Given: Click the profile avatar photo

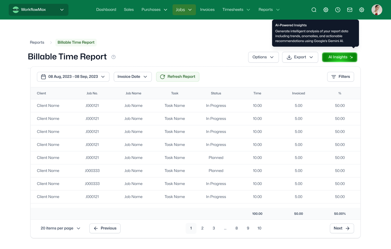Looking at the screenshot, I should pos(377,10).
